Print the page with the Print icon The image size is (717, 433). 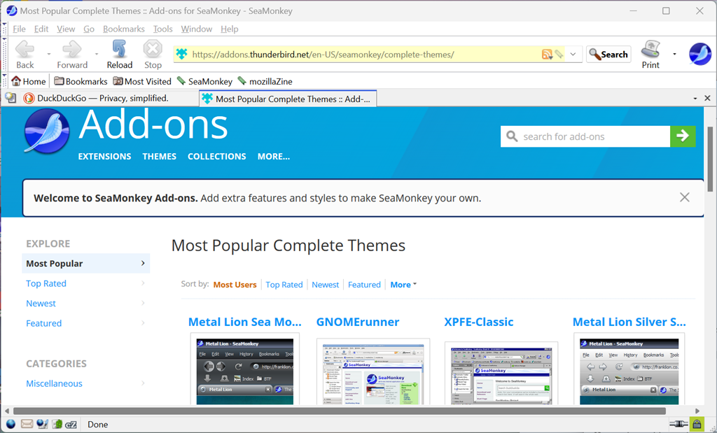pos(650,55)
